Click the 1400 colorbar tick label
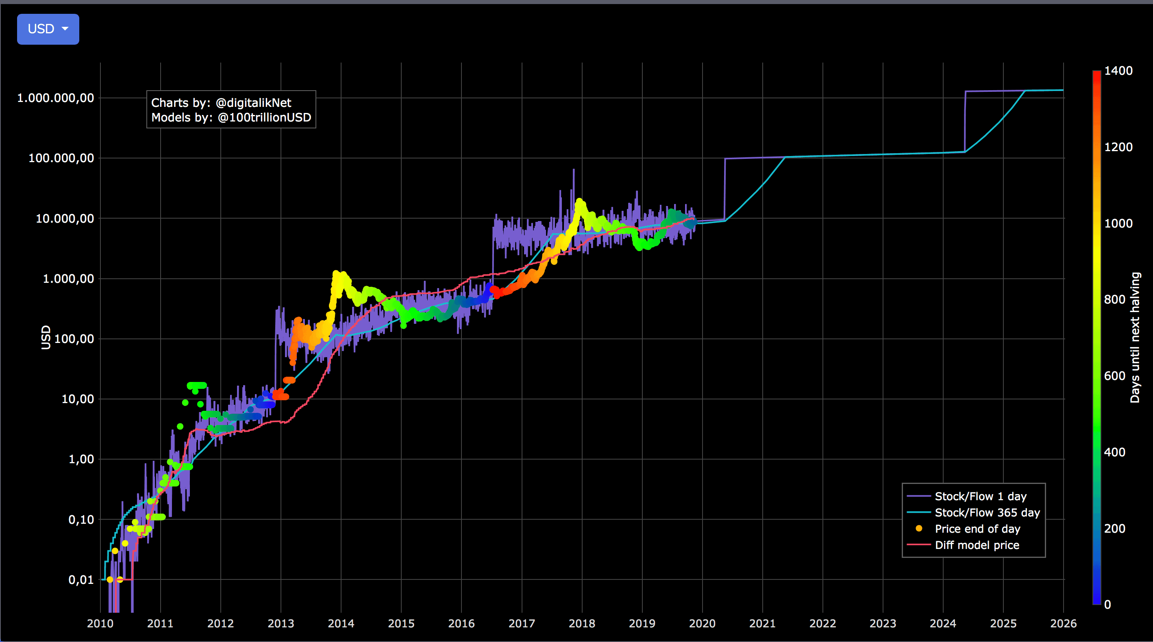Screen dimensions: 1153x642 click(1118, 71)
